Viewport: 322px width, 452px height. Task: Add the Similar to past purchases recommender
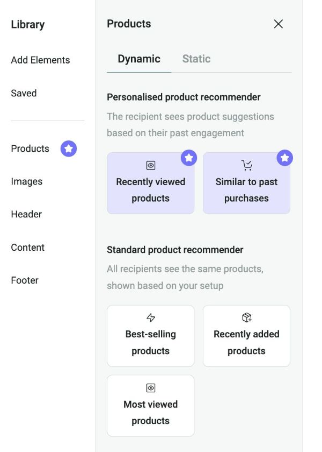[246, 185]
